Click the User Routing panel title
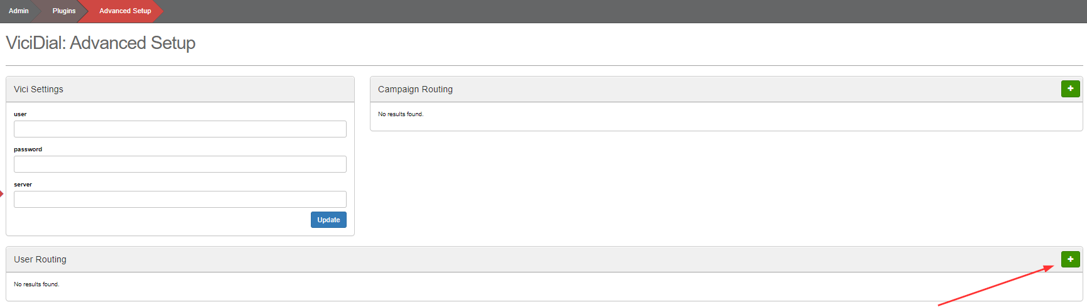The width and height of the screenshot is (1087, 307). coord(40,259)
